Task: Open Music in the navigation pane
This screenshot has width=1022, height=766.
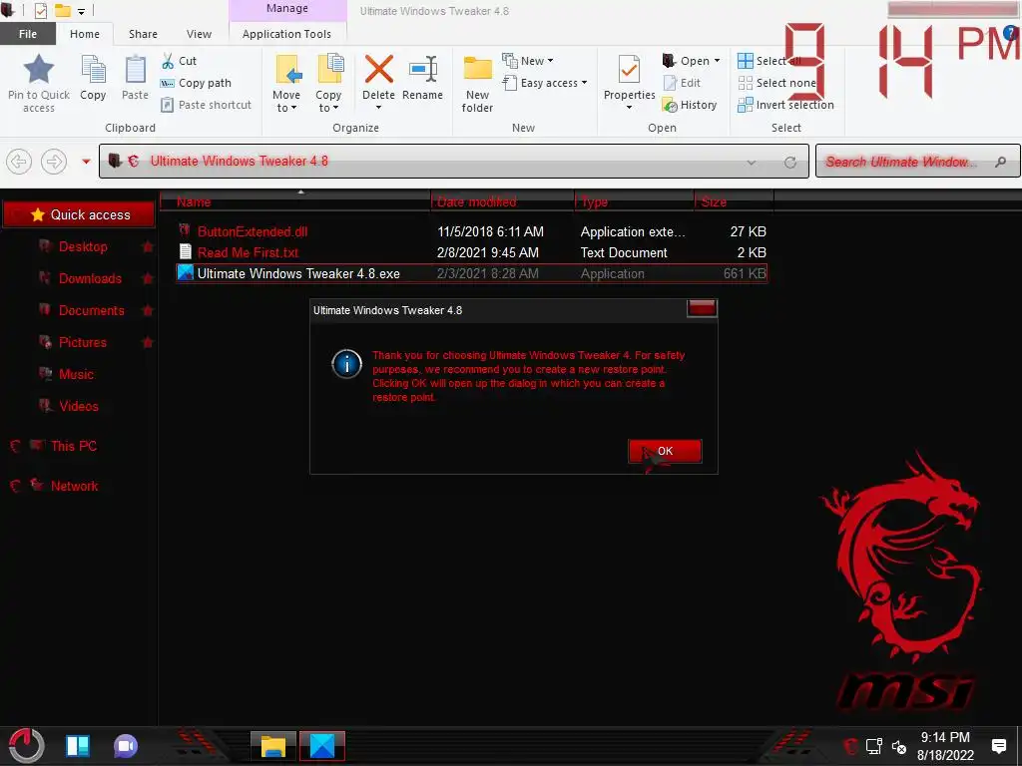Action: coord(76,374)
